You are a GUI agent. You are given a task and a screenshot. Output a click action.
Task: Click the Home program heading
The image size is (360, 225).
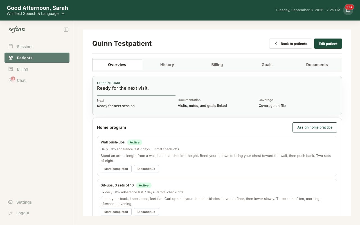[x=111, y=127]
